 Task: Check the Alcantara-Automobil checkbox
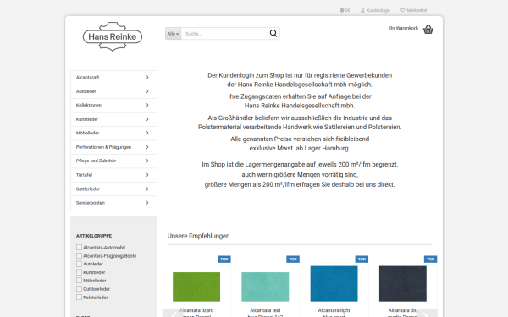coord(79,247)
